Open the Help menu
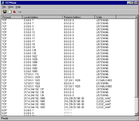This screenshot has width=139, height=121. [18, 7]
